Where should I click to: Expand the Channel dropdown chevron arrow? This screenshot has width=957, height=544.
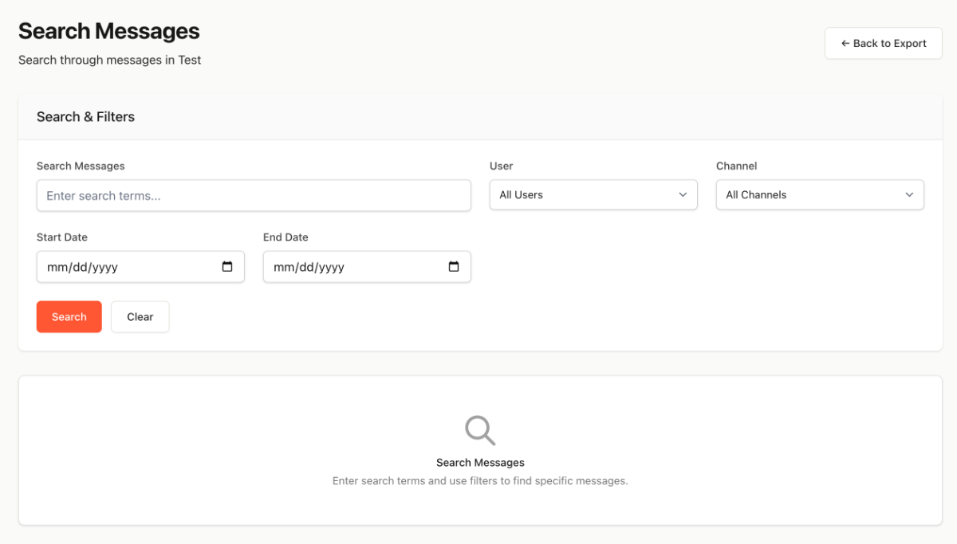(x=909, y=194)
